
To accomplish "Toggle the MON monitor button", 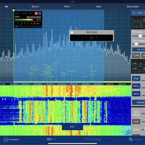I will click(136, 94).
